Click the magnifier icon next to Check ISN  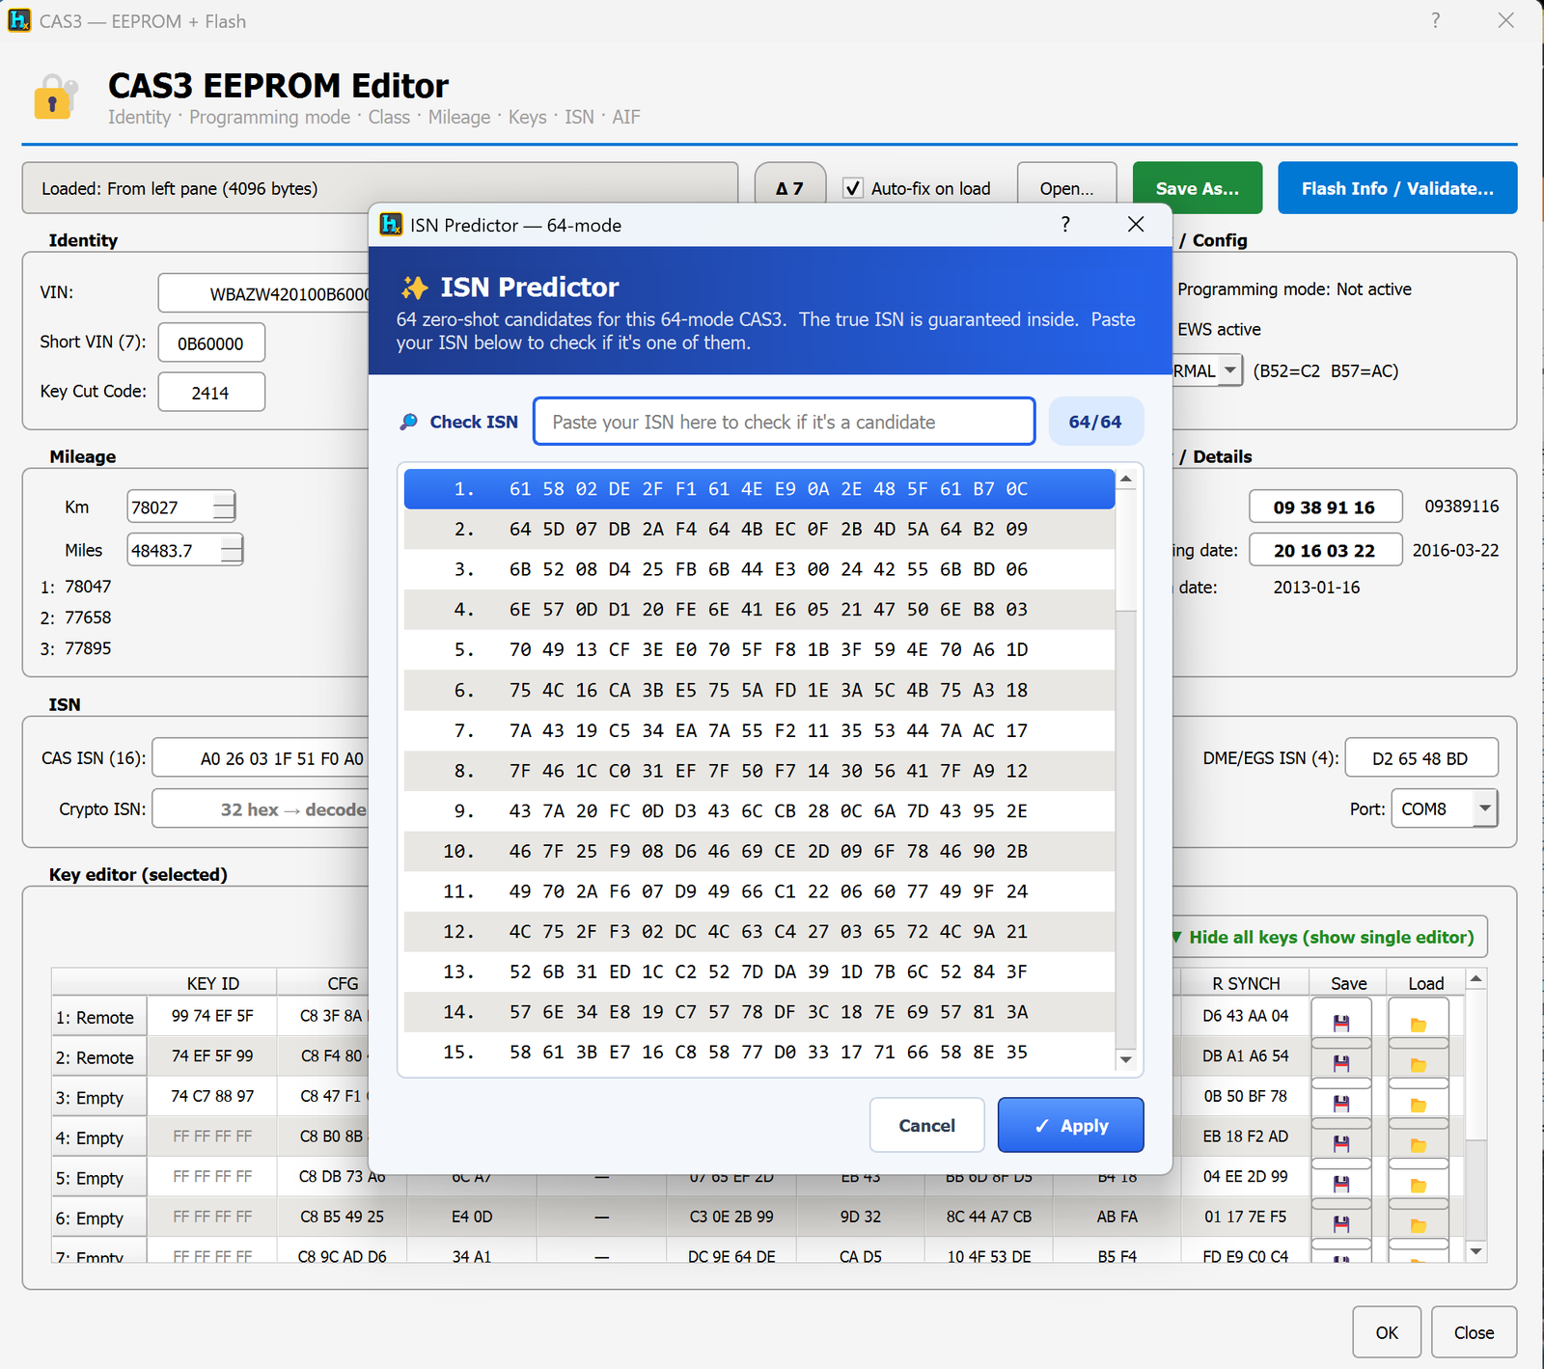click(409, 422)
